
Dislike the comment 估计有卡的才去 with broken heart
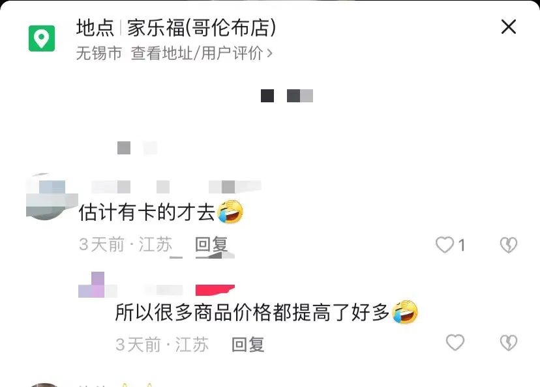tap(509, 245)
